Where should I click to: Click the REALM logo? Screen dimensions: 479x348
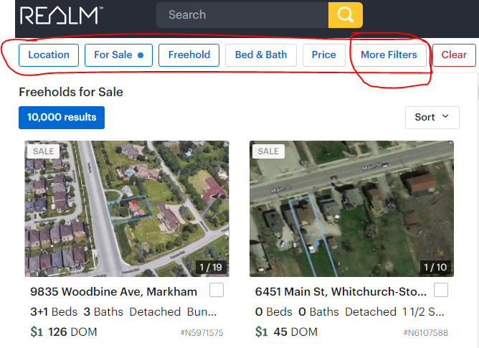[x=61, y=15]
